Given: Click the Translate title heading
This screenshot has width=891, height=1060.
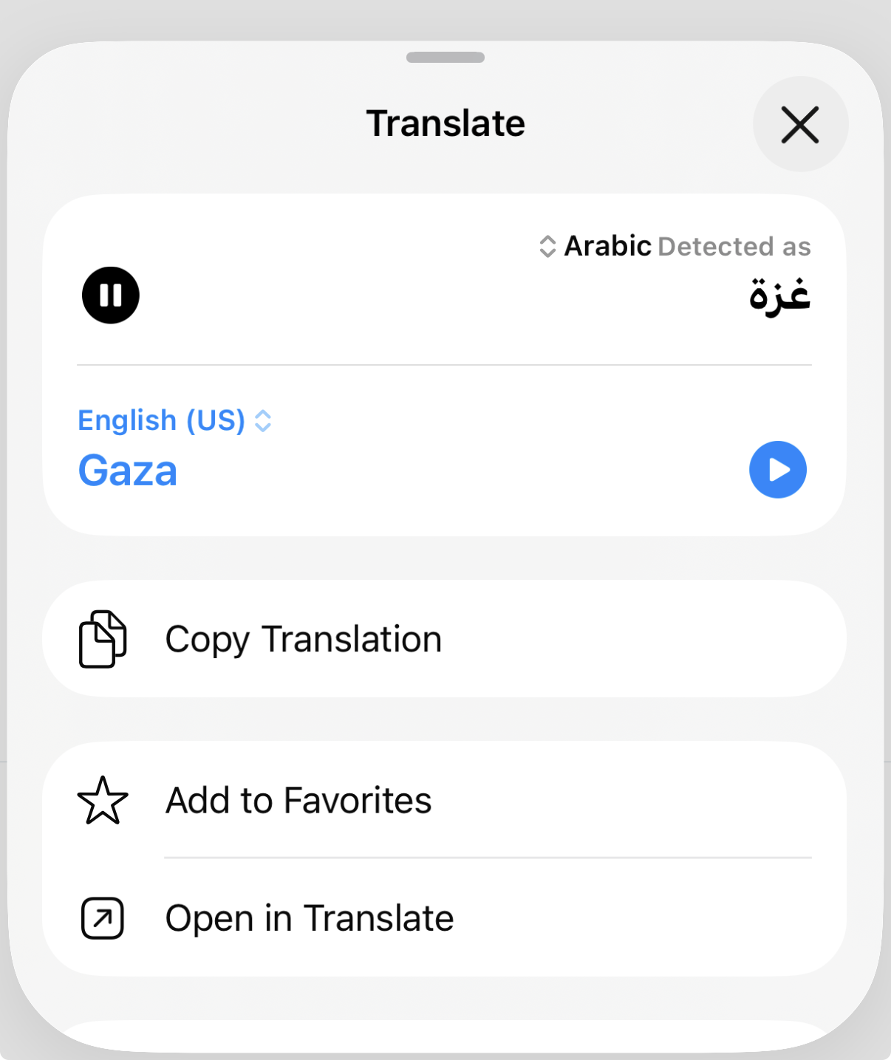Looking at the screenshot, I should 445,123.
